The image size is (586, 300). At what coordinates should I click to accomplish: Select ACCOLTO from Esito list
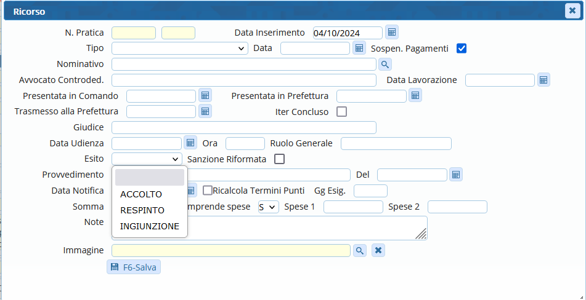point(141,194)
